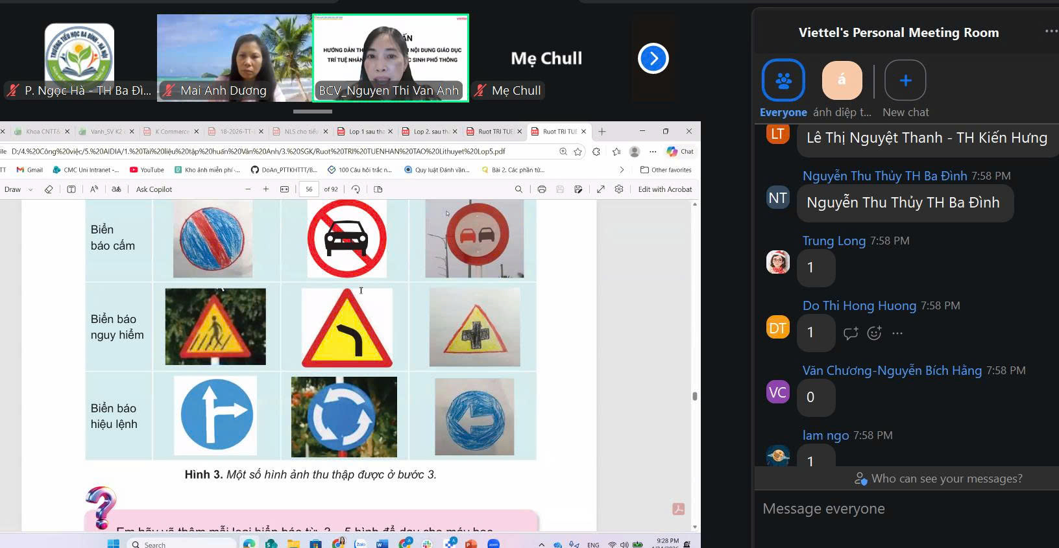
Task: Expand the Draw tool dropdown arrow
Action: (30, 190)
